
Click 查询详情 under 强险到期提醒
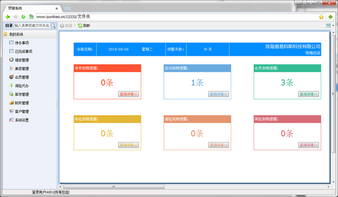coord(218,145)
